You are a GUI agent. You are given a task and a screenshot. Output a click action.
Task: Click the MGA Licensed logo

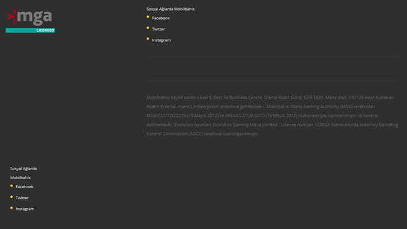[x=30, y=20]
